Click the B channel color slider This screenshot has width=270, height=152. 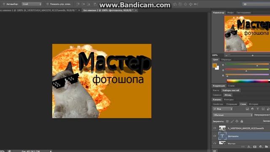pos(247,75)
